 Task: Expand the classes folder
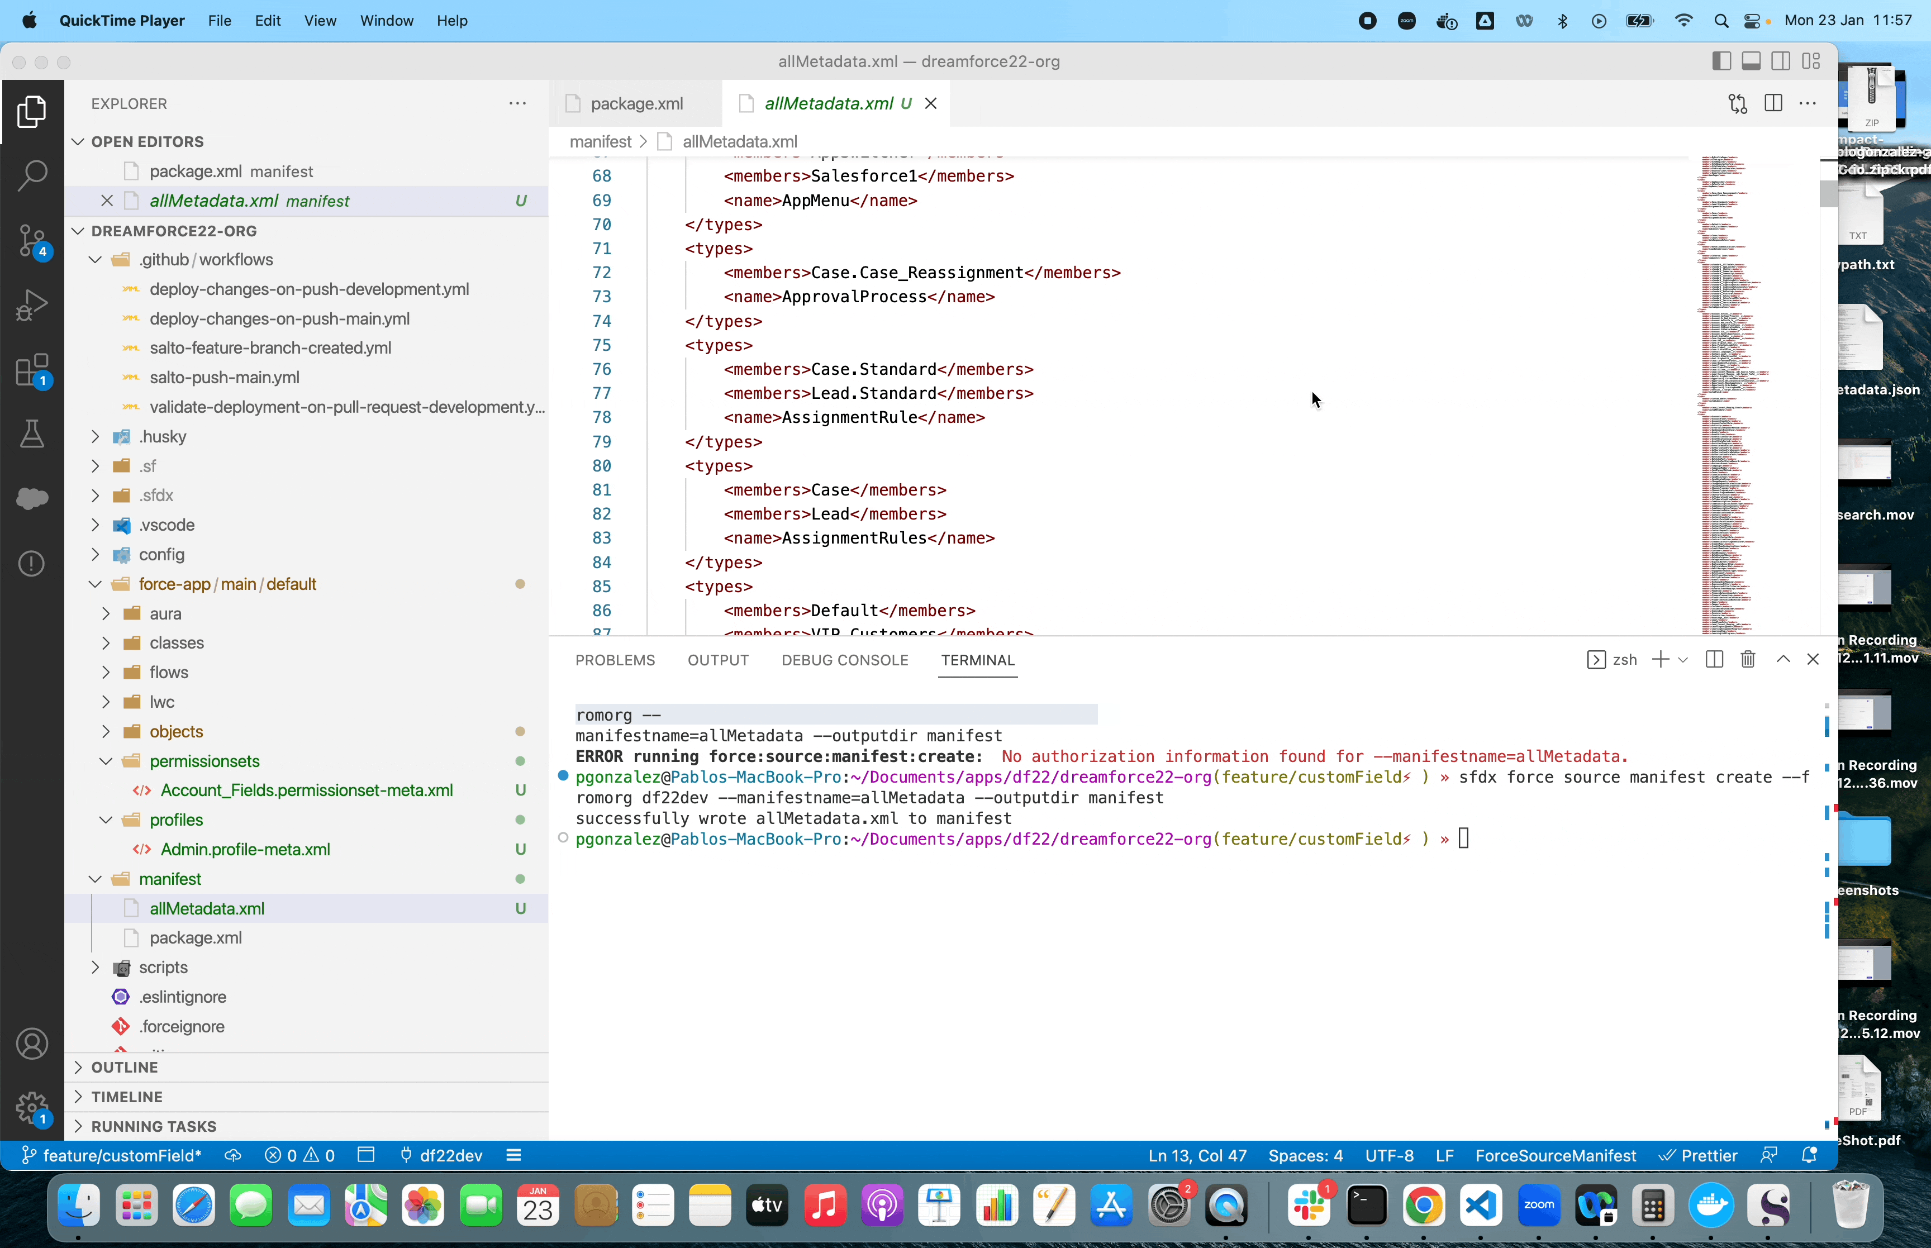click(176, 642)
